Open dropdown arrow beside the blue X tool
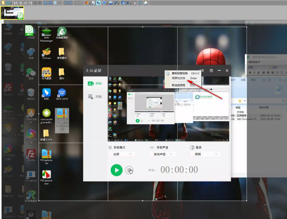287x219 pixels. click(x=131, y=4)
